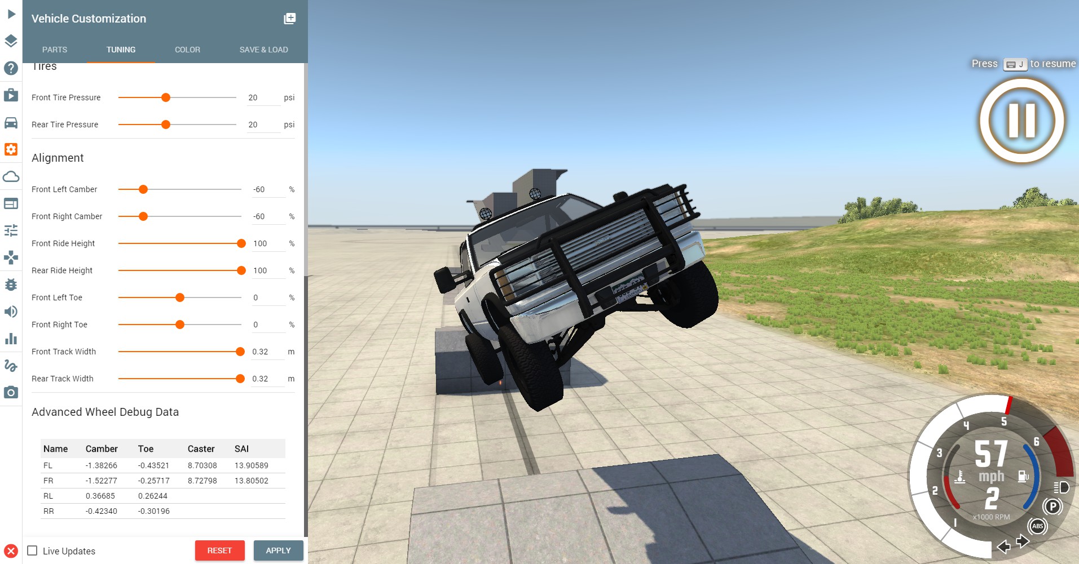Screen dimensions: 1079x564
Task: Adjust the Front Ride Height slider
Action: click(180, 243)
